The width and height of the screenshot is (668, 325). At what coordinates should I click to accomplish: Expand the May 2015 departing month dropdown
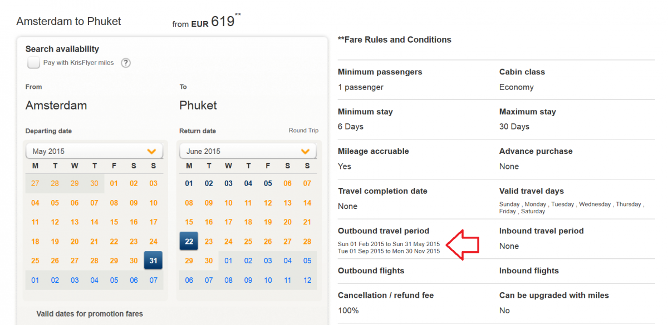94,151
